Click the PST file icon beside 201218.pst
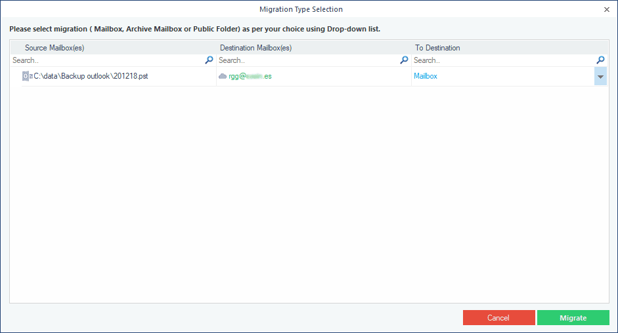This screenshot has width=618, height=333. coord(26,76)
